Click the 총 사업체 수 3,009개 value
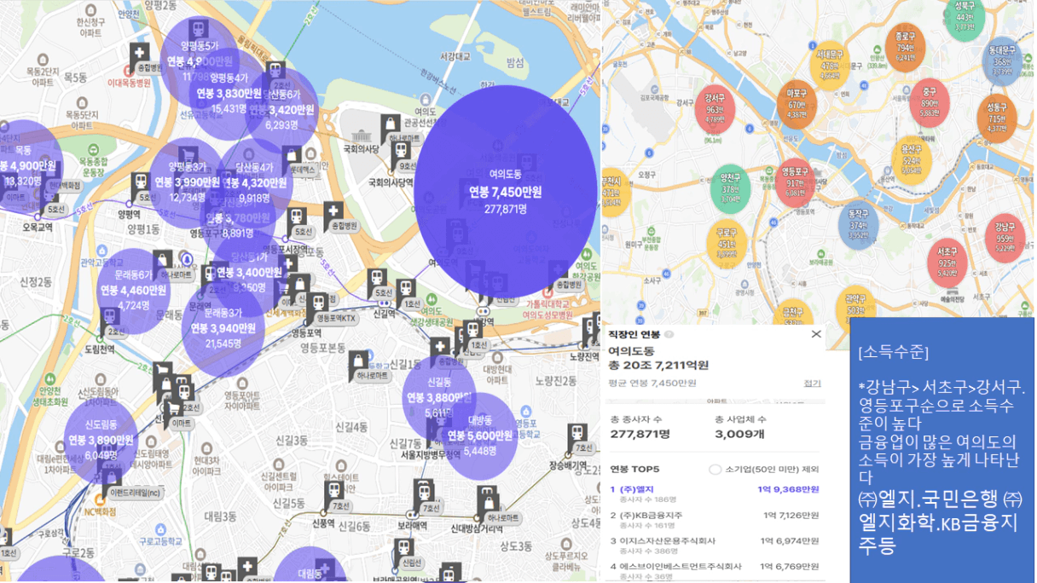This screenshot has height=583, width=1037. [x=739, y=435]
